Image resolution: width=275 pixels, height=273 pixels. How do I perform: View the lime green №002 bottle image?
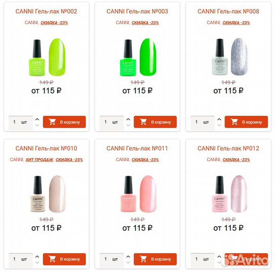[37, 58]
